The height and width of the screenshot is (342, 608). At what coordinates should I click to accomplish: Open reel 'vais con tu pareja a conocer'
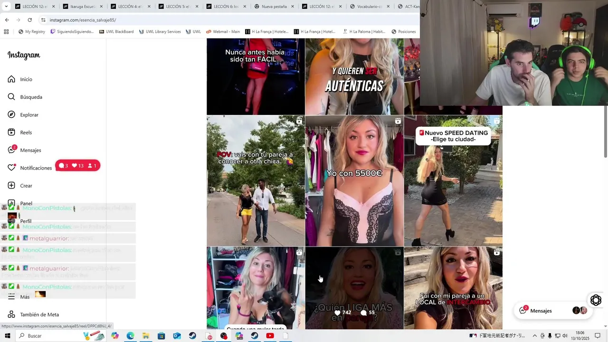[x=256, y=180]
